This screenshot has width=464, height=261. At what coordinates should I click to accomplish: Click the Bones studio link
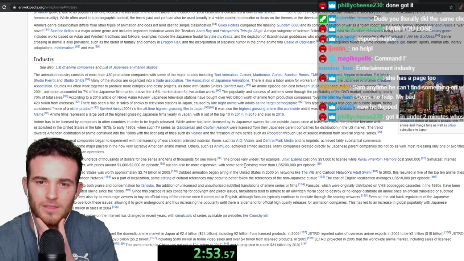coord(304,75)
